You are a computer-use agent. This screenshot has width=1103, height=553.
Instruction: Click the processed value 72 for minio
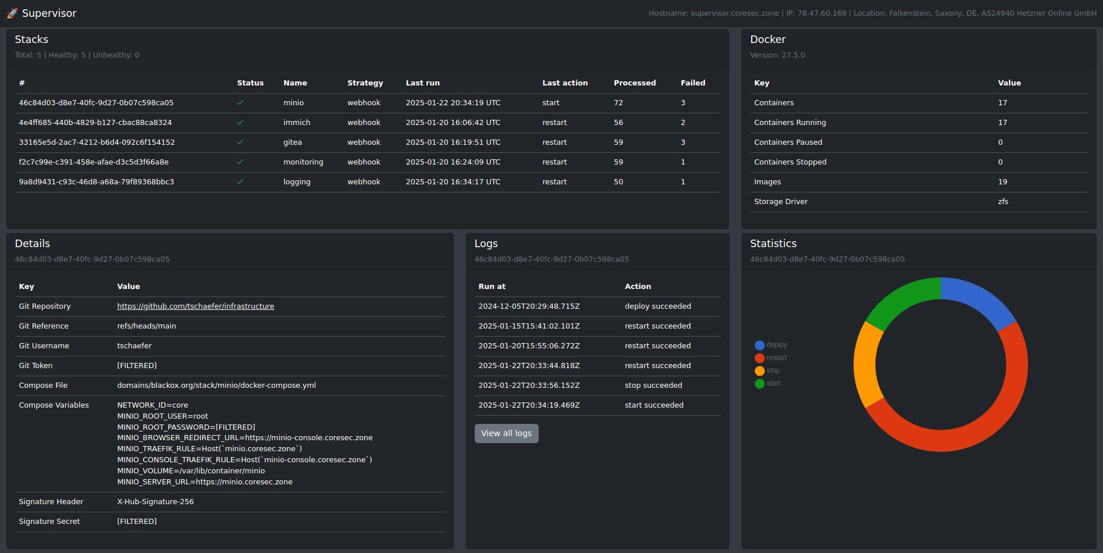(x=618, y=103)
